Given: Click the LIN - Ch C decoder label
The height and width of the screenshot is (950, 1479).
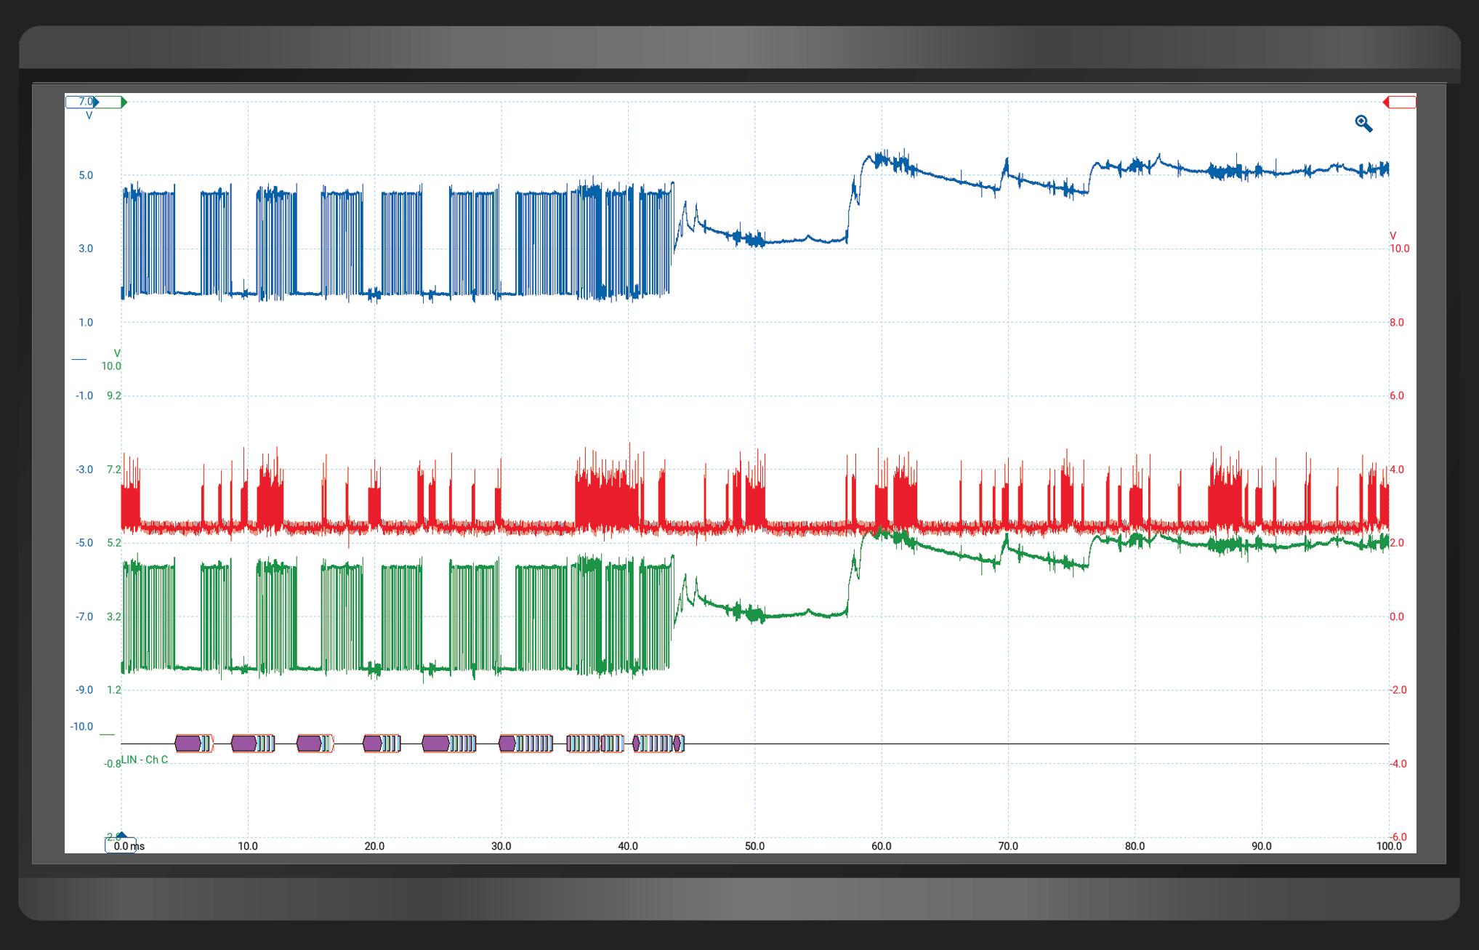Looking at the screenshot, I should (145, 760).
